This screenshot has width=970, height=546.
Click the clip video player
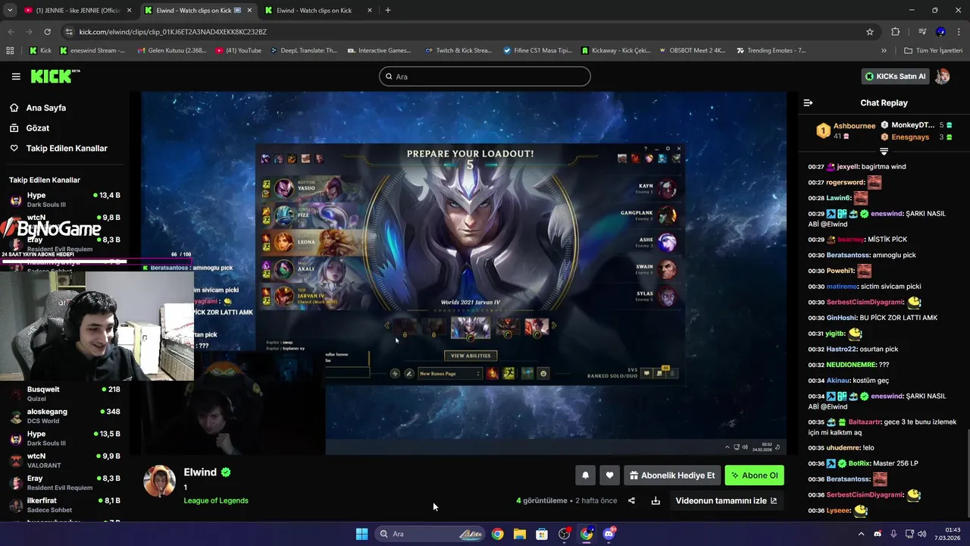click(x=462, y=273)
